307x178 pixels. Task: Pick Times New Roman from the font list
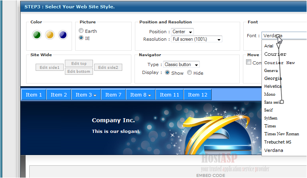[282, 134]
